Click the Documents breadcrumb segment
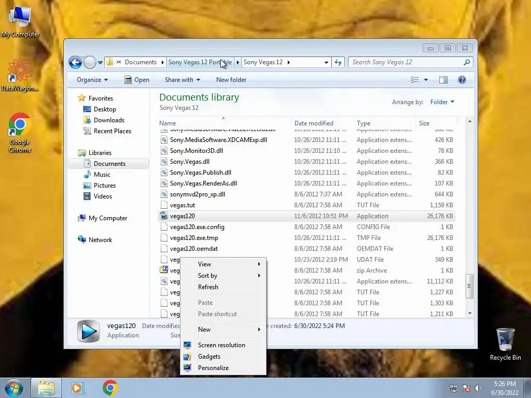Screen dimensions: 531x398 click(141, 62)
